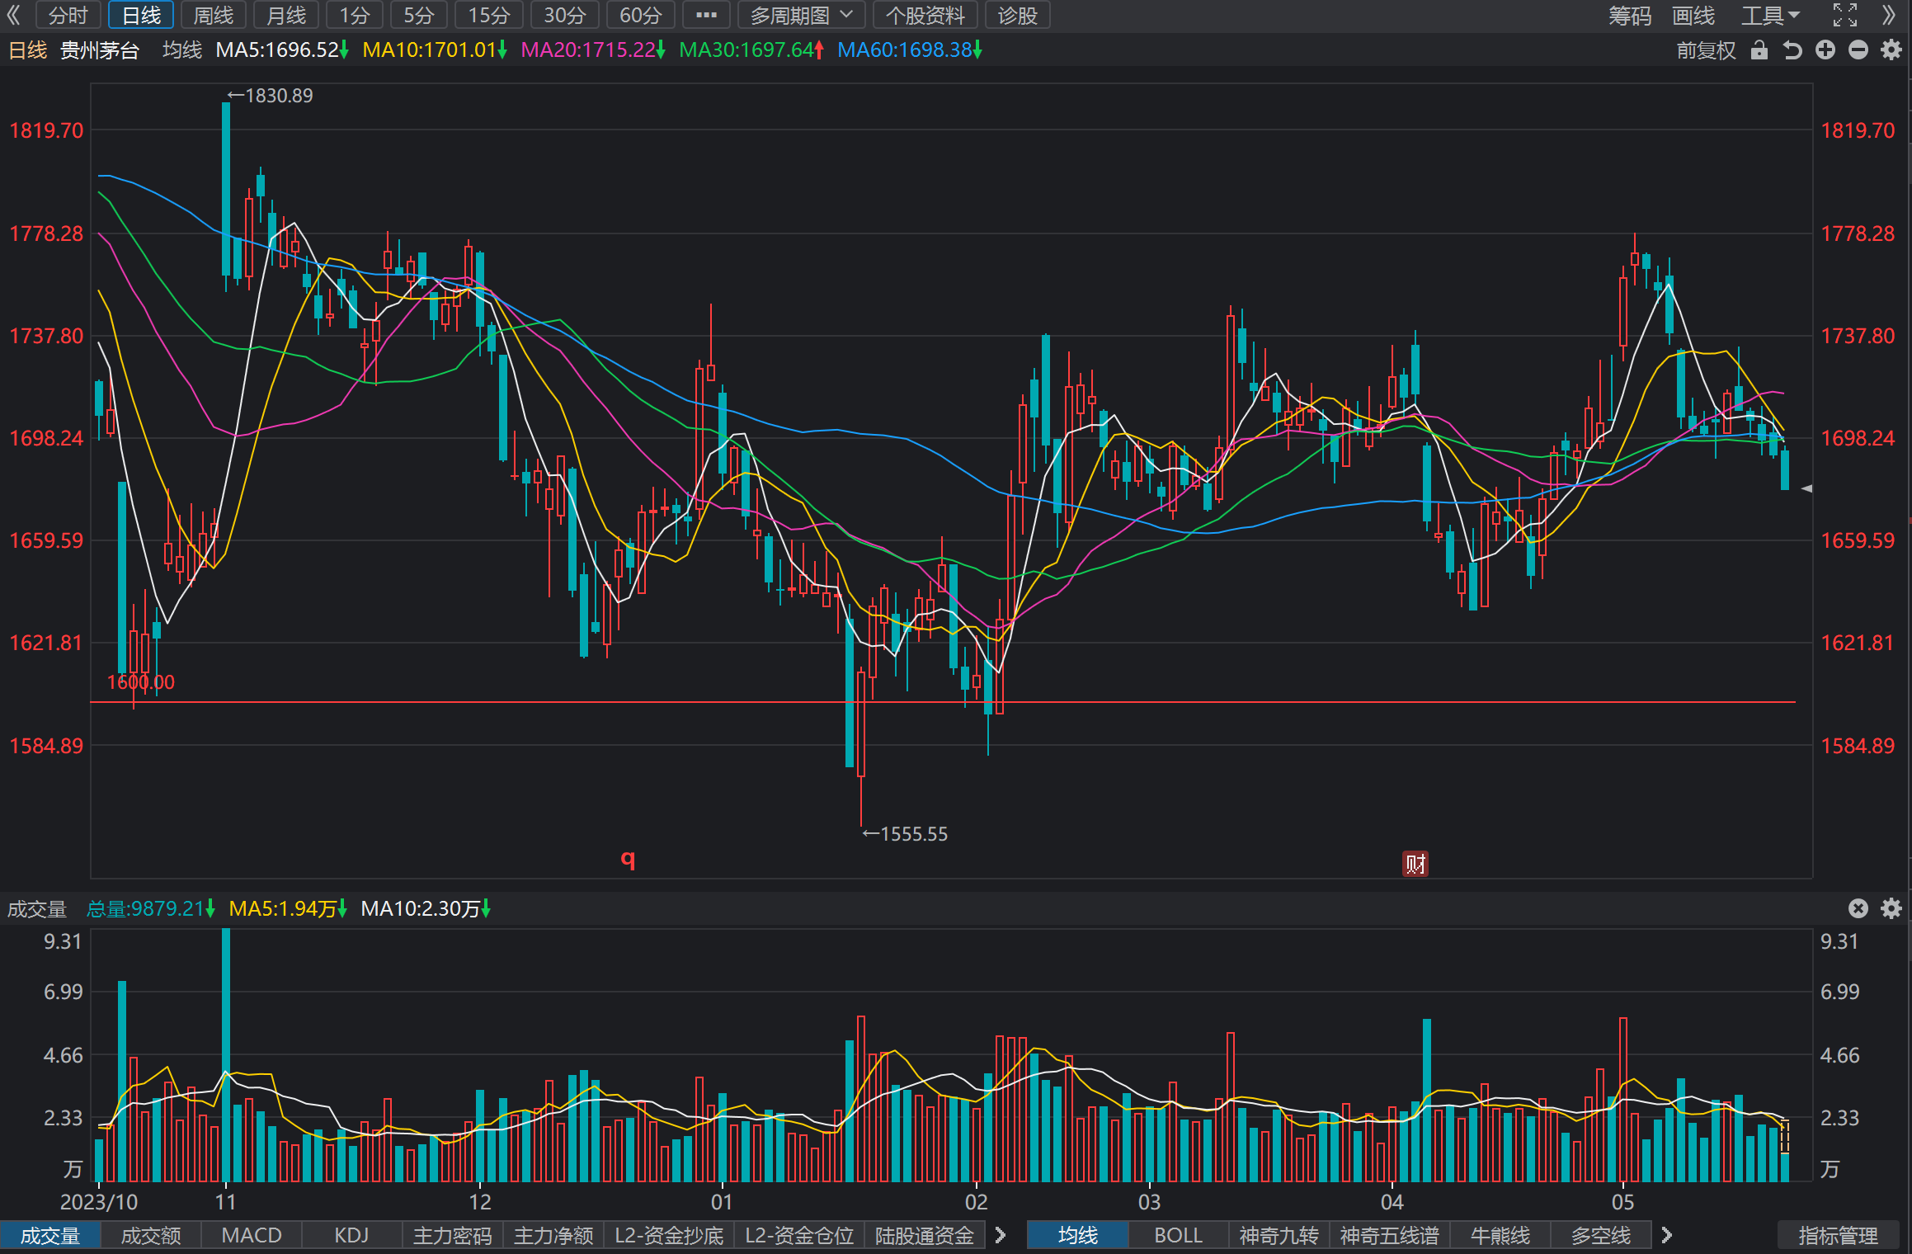Switch to 分时 intraday view
Image resolution: width=1912 pixels, height=1254 pixels.
[x=68, y=15]
